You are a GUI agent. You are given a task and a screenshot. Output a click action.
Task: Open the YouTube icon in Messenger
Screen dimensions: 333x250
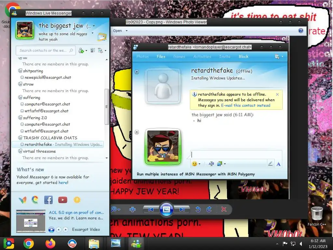coord(63,200)
